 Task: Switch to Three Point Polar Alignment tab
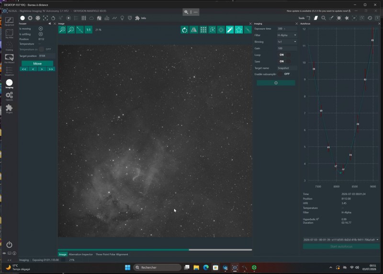pyautogui.click(x=112, y=254)
